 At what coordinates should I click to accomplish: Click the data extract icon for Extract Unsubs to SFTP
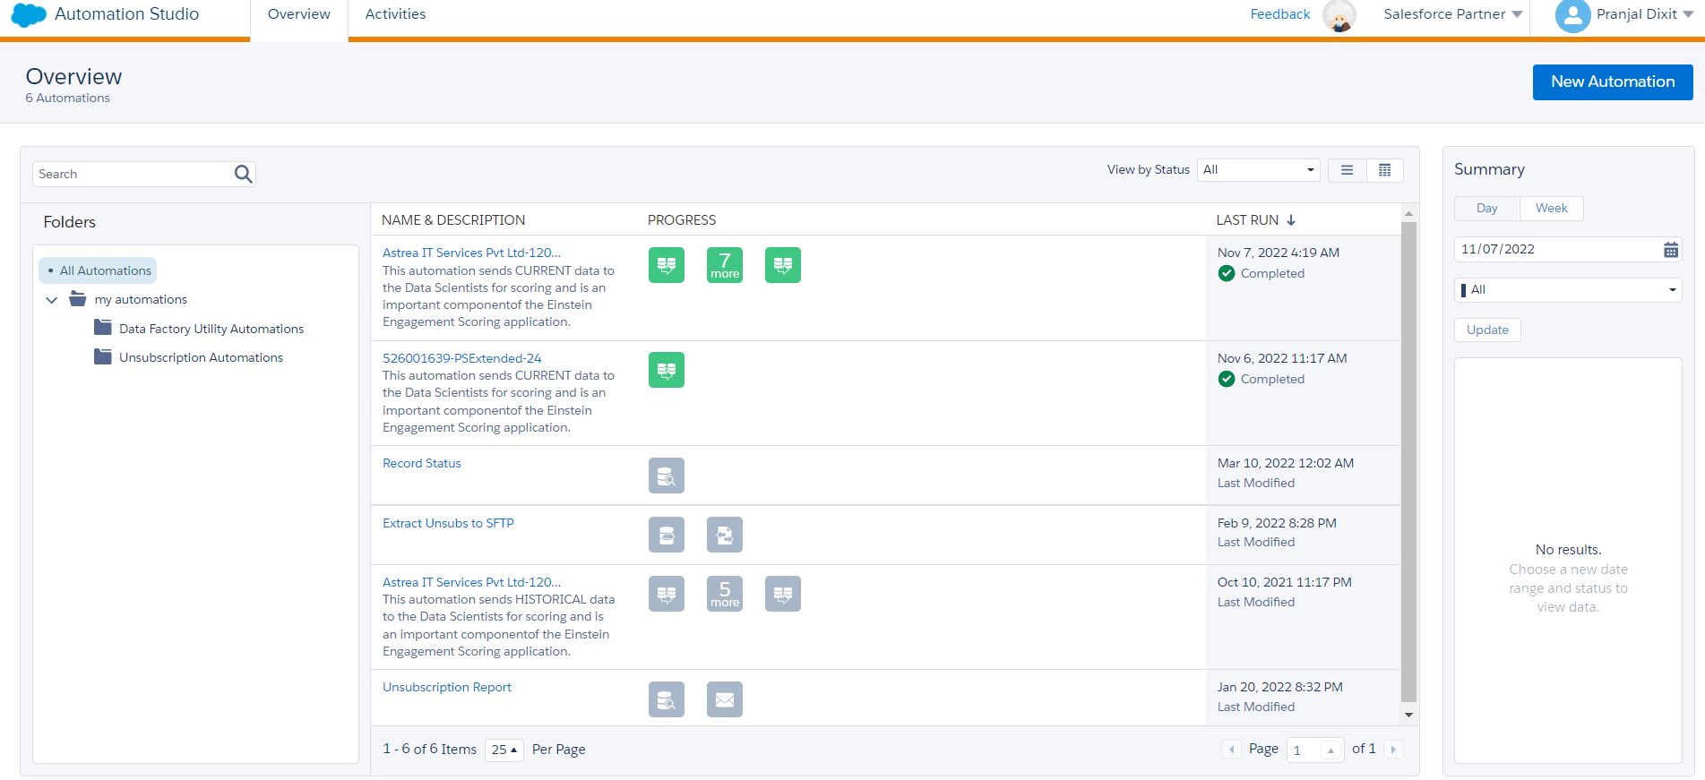pyautogui.click(x=667, y=535)
